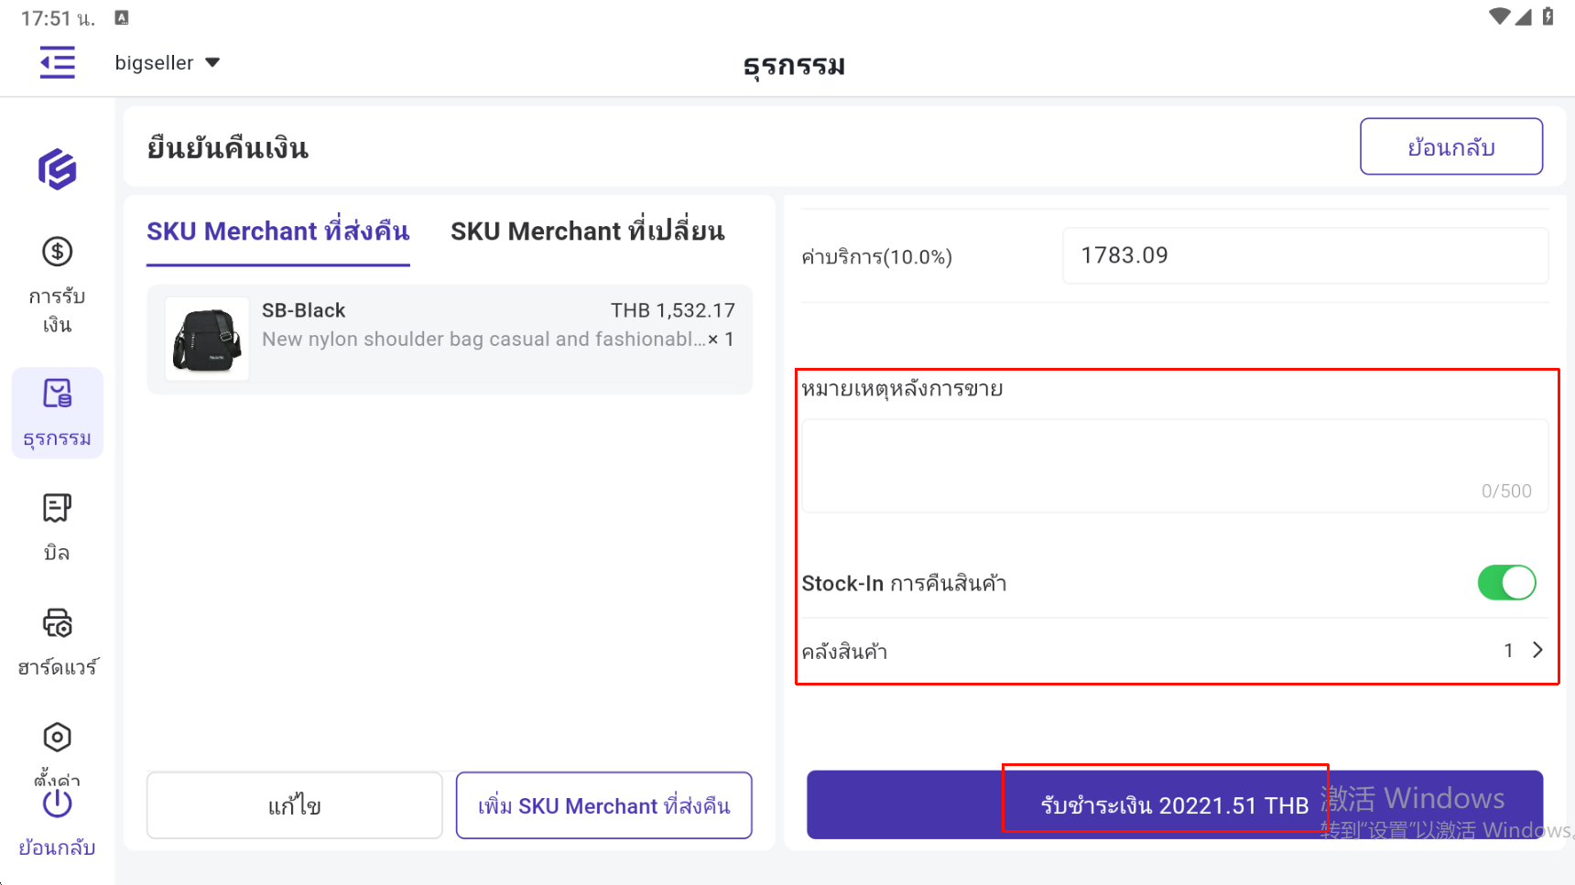
Task: Tap the power ย้อนกลับ icon in sidebar
Action: click(x=57, y=804)
